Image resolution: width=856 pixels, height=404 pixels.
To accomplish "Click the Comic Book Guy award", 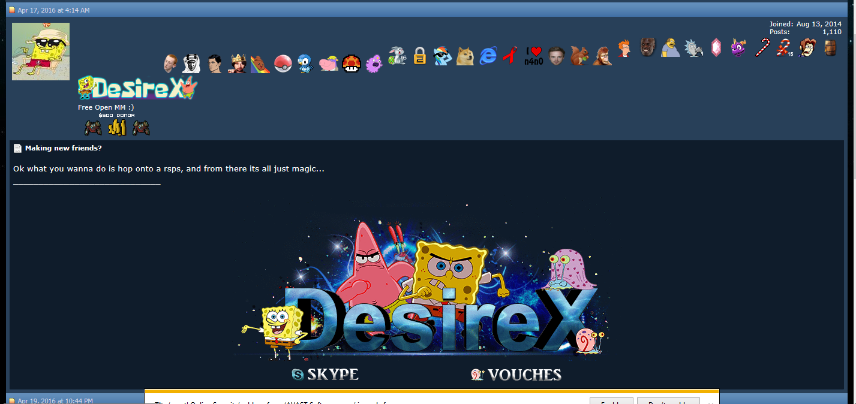I will [x=670, y=47].
